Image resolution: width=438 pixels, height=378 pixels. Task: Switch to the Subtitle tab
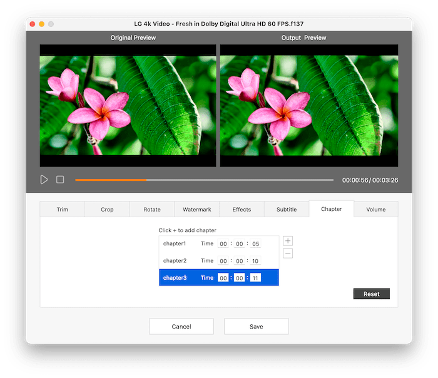287,210
